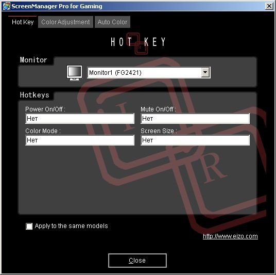Close the window with the X button
This screenshot has width=276, height=275.
point(269,6)
